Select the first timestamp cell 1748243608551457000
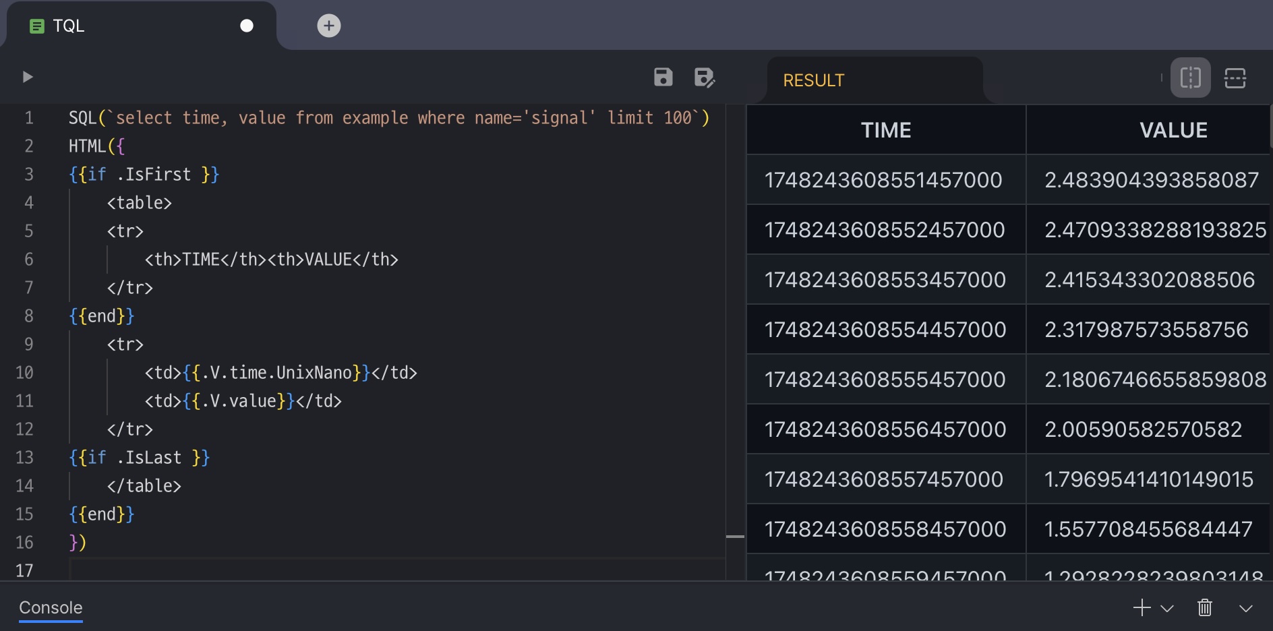 pos(883,180)
